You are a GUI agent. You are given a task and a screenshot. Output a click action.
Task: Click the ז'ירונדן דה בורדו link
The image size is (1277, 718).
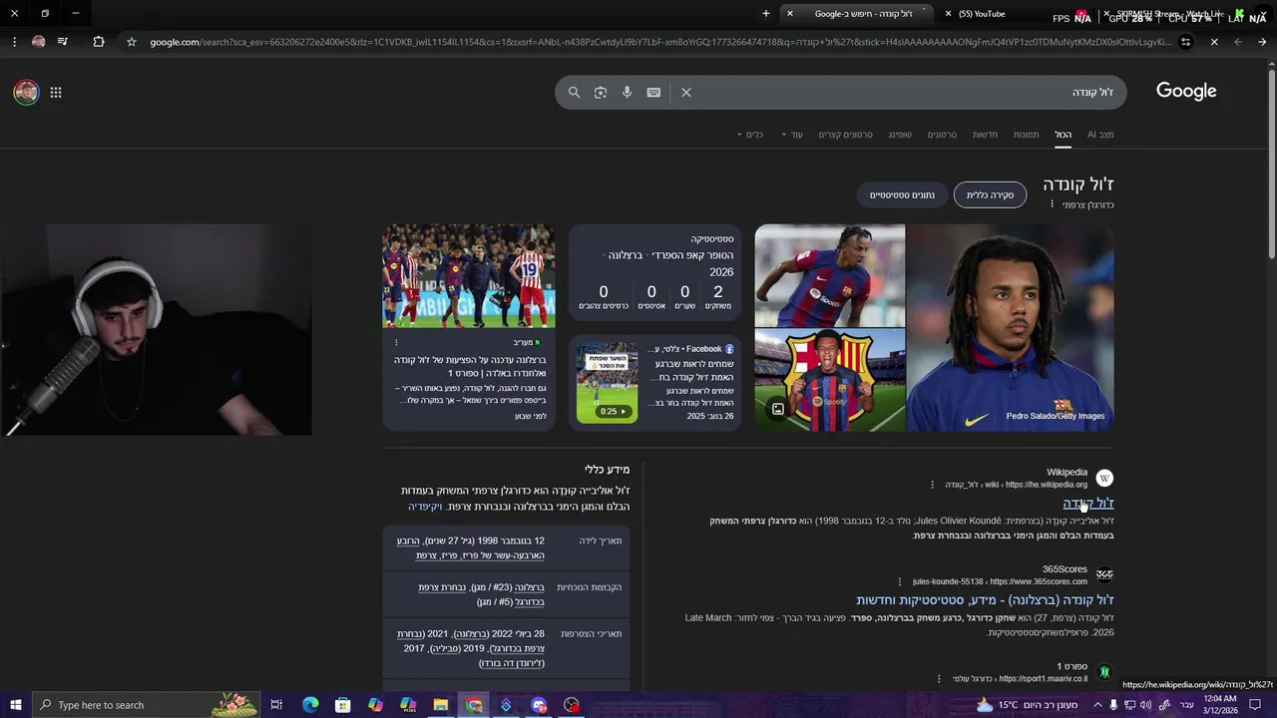click(x=512, y=663)
